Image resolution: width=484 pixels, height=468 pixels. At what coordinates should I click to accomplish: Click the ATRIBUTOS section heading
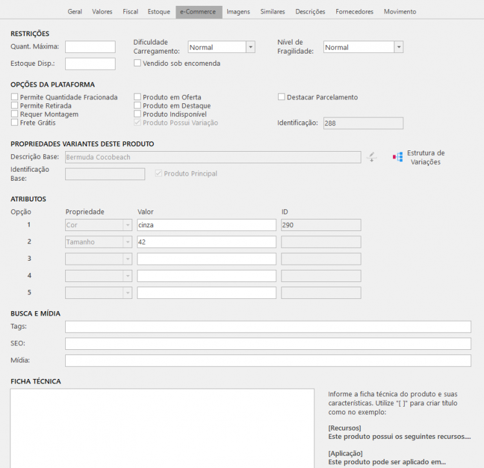(x=28, y=199)
